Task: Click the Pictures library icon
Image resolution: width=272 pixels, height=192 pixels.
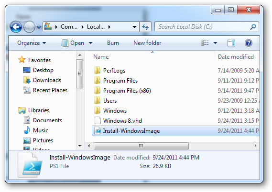Action: 27,140
